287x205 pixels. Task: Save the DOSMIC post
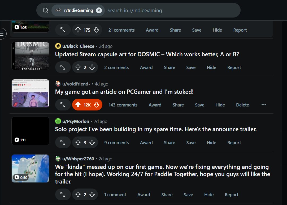coord(191,67)
